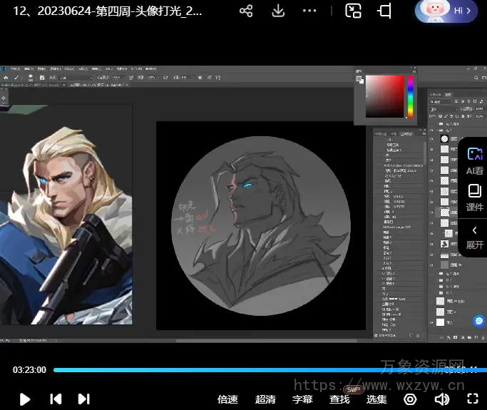Play the video
Screen dimensions: 487x410
click(25, 399)
